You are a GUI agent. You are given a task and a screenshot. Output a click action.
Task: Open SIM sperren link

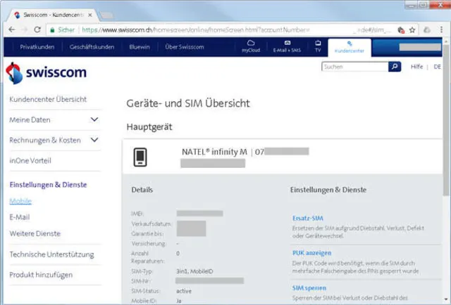(x=309, y=287)
